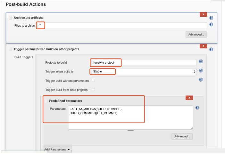Click help icon next to Files to archive
The width and height of the screenshot is (225, 155).
[x=211, y=25]
